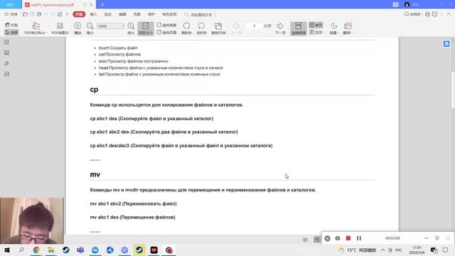
Task: Open settings gear in ribbon bar
Action: point(427,14)
